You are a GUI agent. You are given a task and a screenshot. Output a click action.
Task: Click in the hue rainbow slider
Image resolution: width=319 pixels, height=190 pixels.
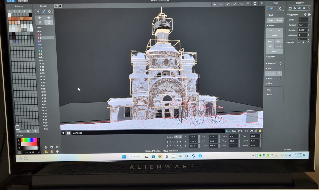29,140
